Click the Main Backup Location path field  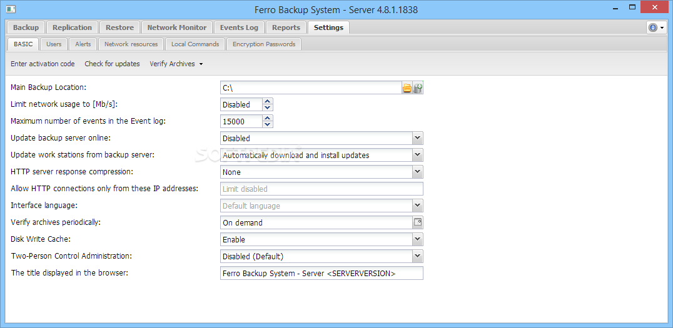tap(311, 88)
